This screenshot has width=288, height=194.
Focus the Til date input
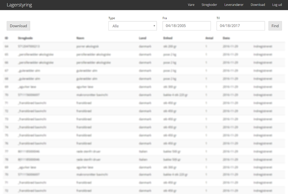[240, 26]
